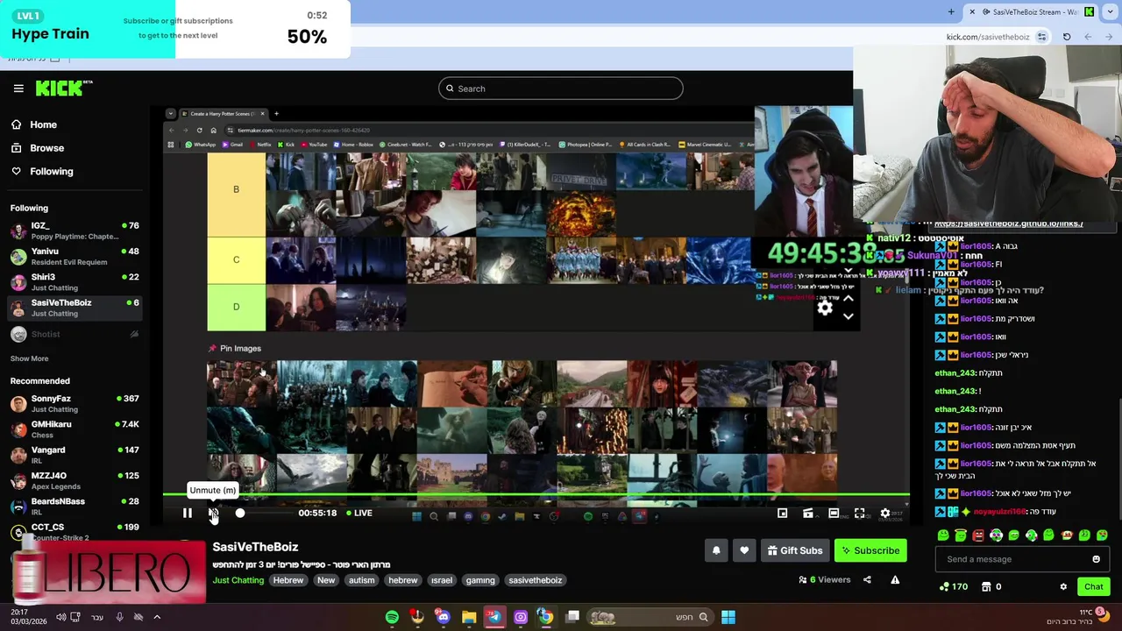Image resolution: width=1122 pixels, height=631 pixels.
Task: Follow channel with the heart button
Action: point(744,550)
